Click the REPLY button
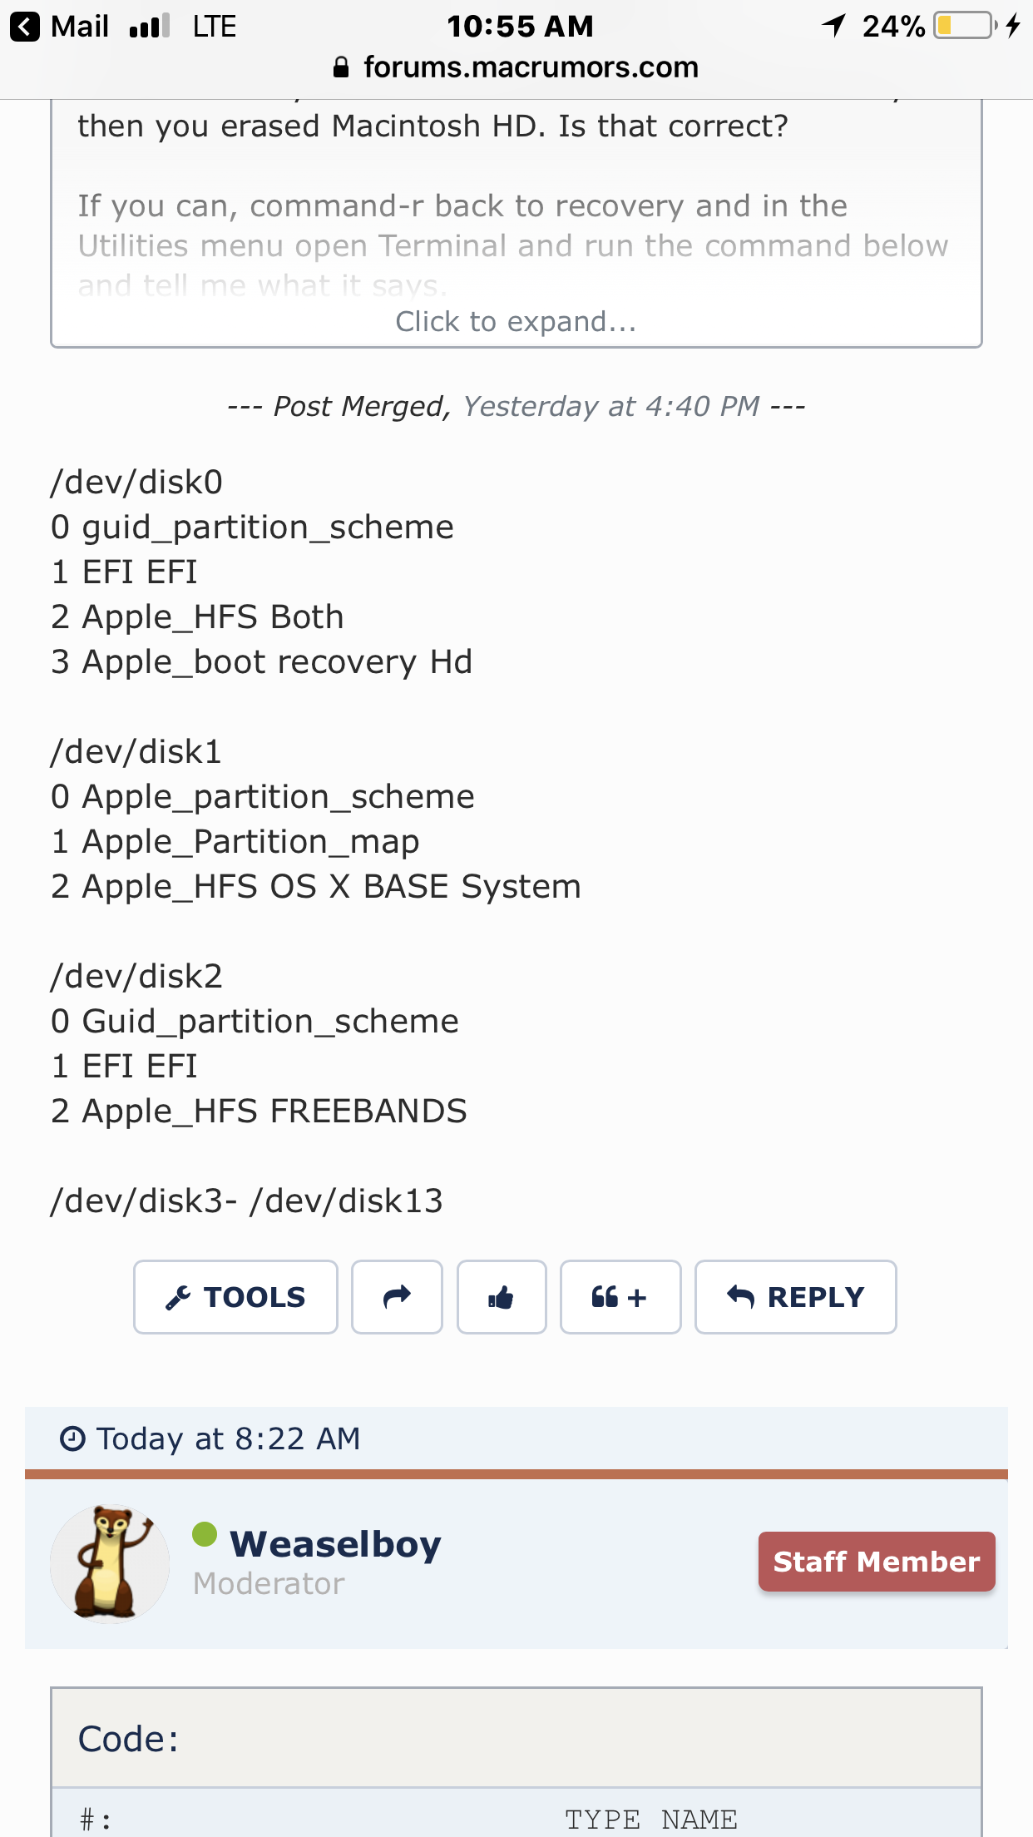 point(796,1297)
